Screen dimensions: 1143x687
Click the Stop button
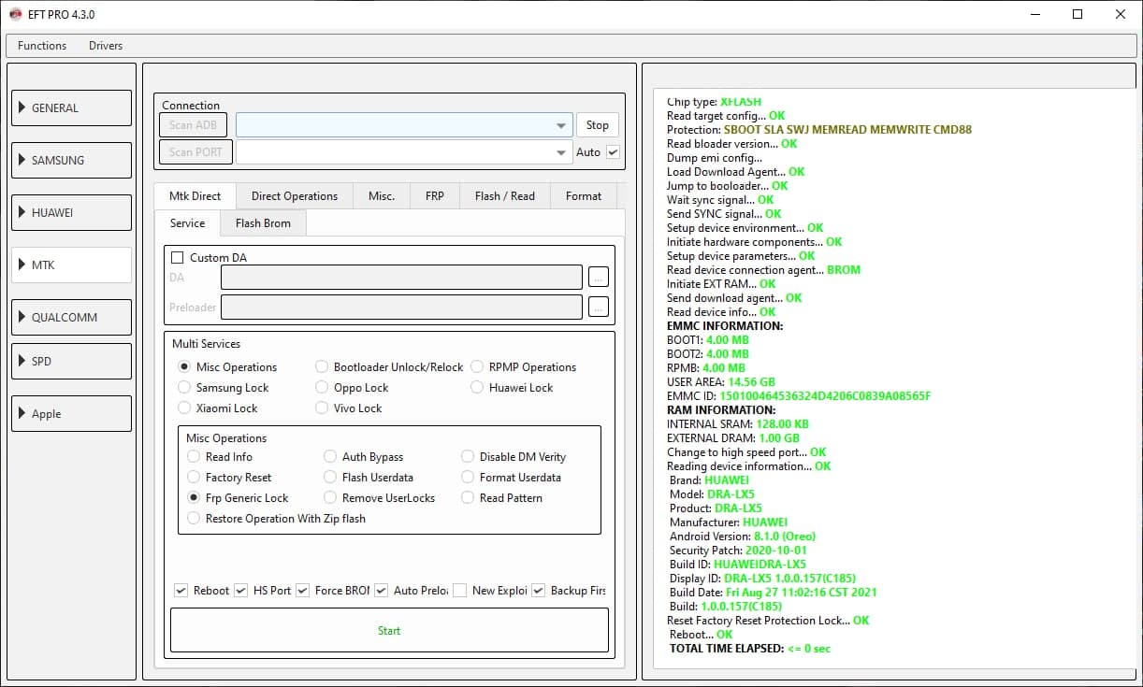pos(598,125)
